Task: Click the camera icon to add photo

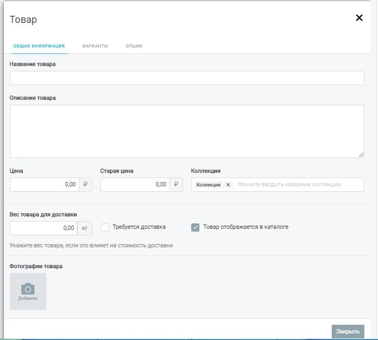Action: [28, 289]
